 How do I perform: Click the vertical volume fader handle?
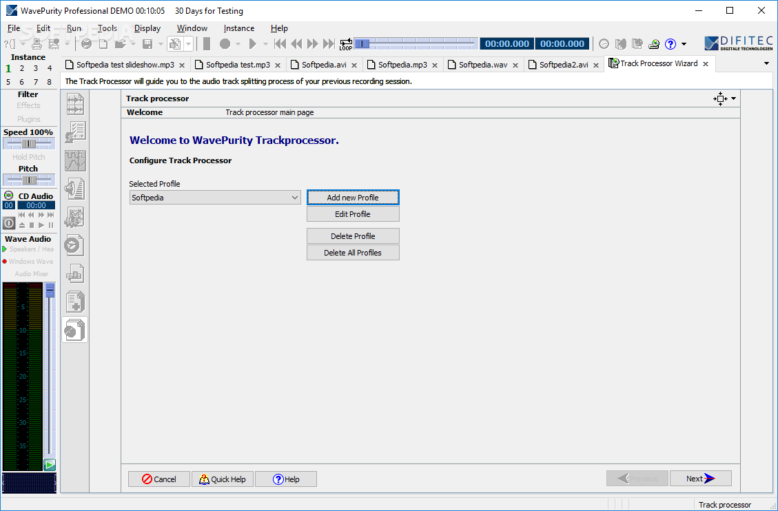(50, 290)
